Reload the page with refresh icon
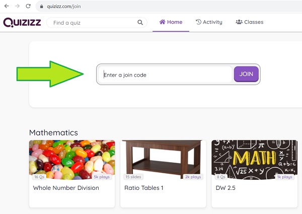302x214 pixels. (28, 6)
